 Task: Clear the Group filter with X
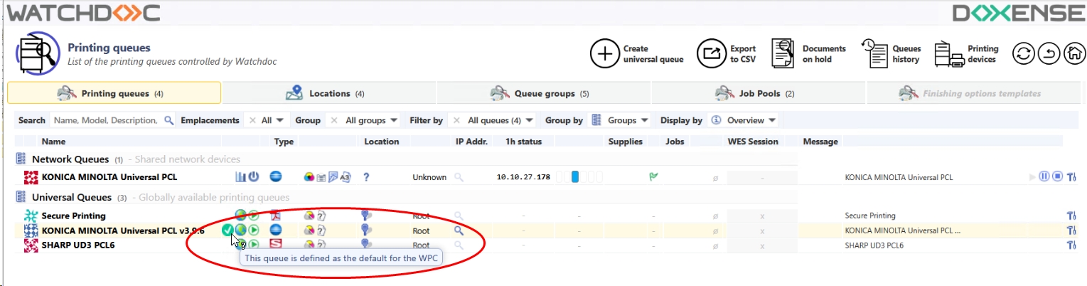click(335, 121)
